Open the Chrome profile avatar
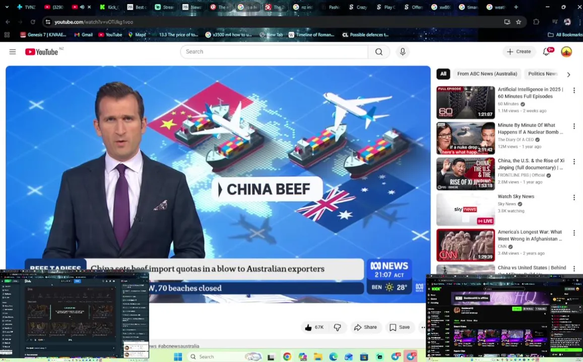The width and height of the screenshot is (583, 362). click(567, 22)
